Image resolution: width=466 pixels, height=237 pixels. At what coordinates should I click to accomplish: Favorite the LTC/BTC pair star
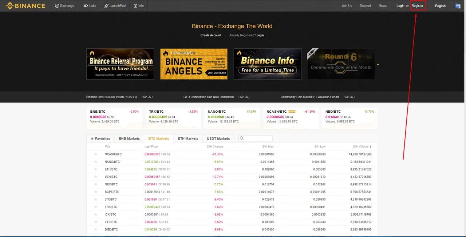tap(96, 199)
